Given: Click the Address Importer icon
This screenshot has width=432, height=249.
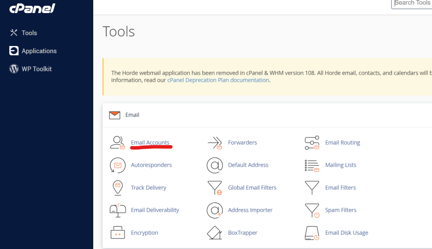Looking at the screenshot, I should 215,210.
